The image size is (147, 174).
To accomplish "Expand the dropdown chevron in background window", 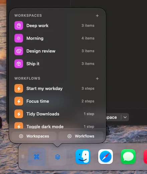I will click(125, 117).
